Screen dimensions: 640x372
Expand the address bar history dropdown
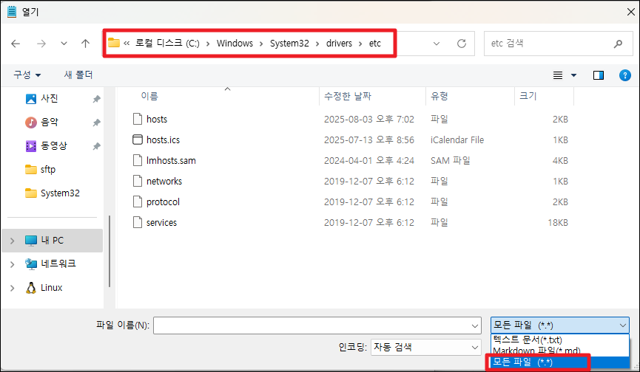(437, 44)
